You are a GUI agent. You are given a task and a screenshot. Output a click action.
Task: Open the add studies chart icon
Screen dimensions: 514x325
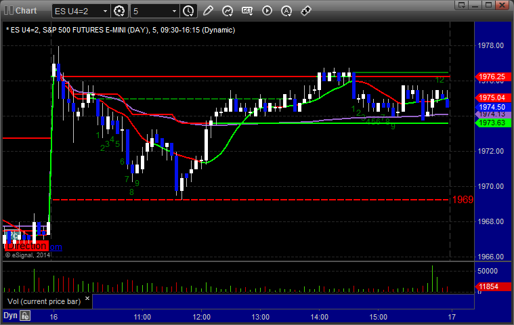(227, 11)
